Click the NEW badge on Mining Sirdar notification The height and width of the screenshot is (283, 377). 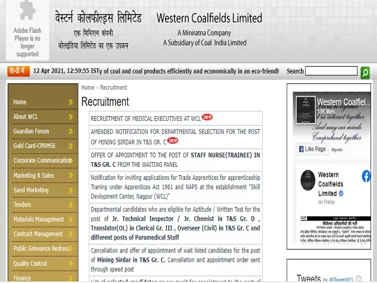[x=173, y=140]
